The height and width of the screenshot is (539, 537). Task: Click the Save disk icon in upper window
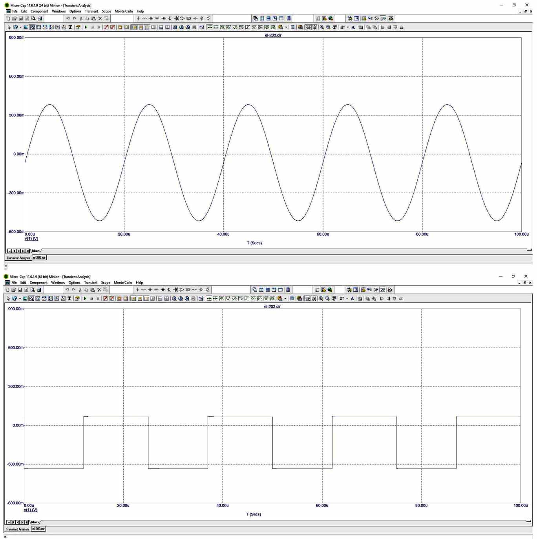(x=21, y=18)
